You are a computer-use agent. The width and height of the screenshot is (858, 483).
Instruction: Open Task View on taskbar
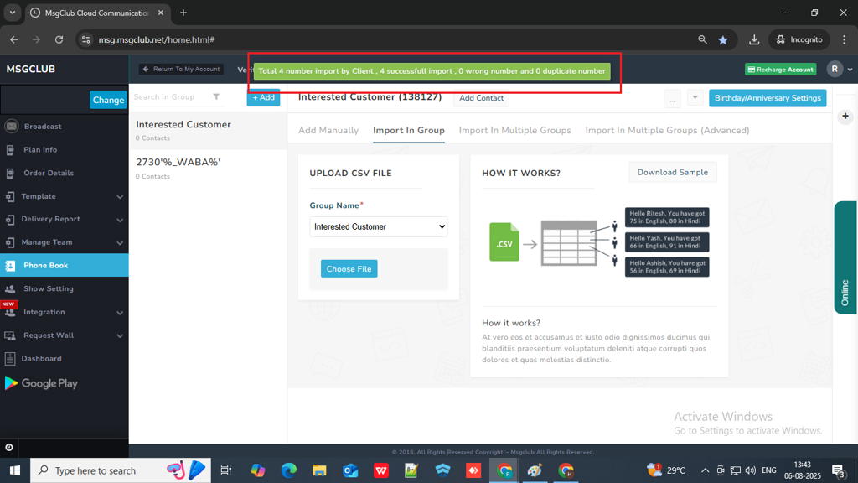click(225, 470)
